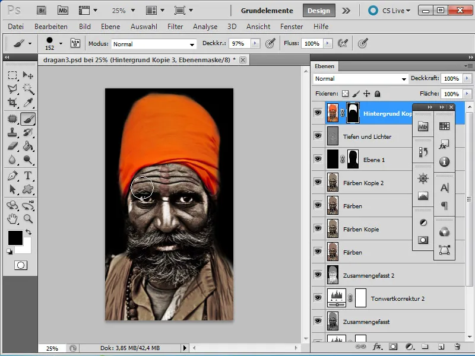This screenshot has height=356, width=475.
Task: Select the History Brush tool
Action: tap(28, 132)
